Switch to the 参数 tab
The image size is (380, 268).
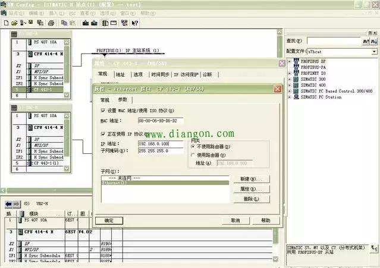pos(123,99)
